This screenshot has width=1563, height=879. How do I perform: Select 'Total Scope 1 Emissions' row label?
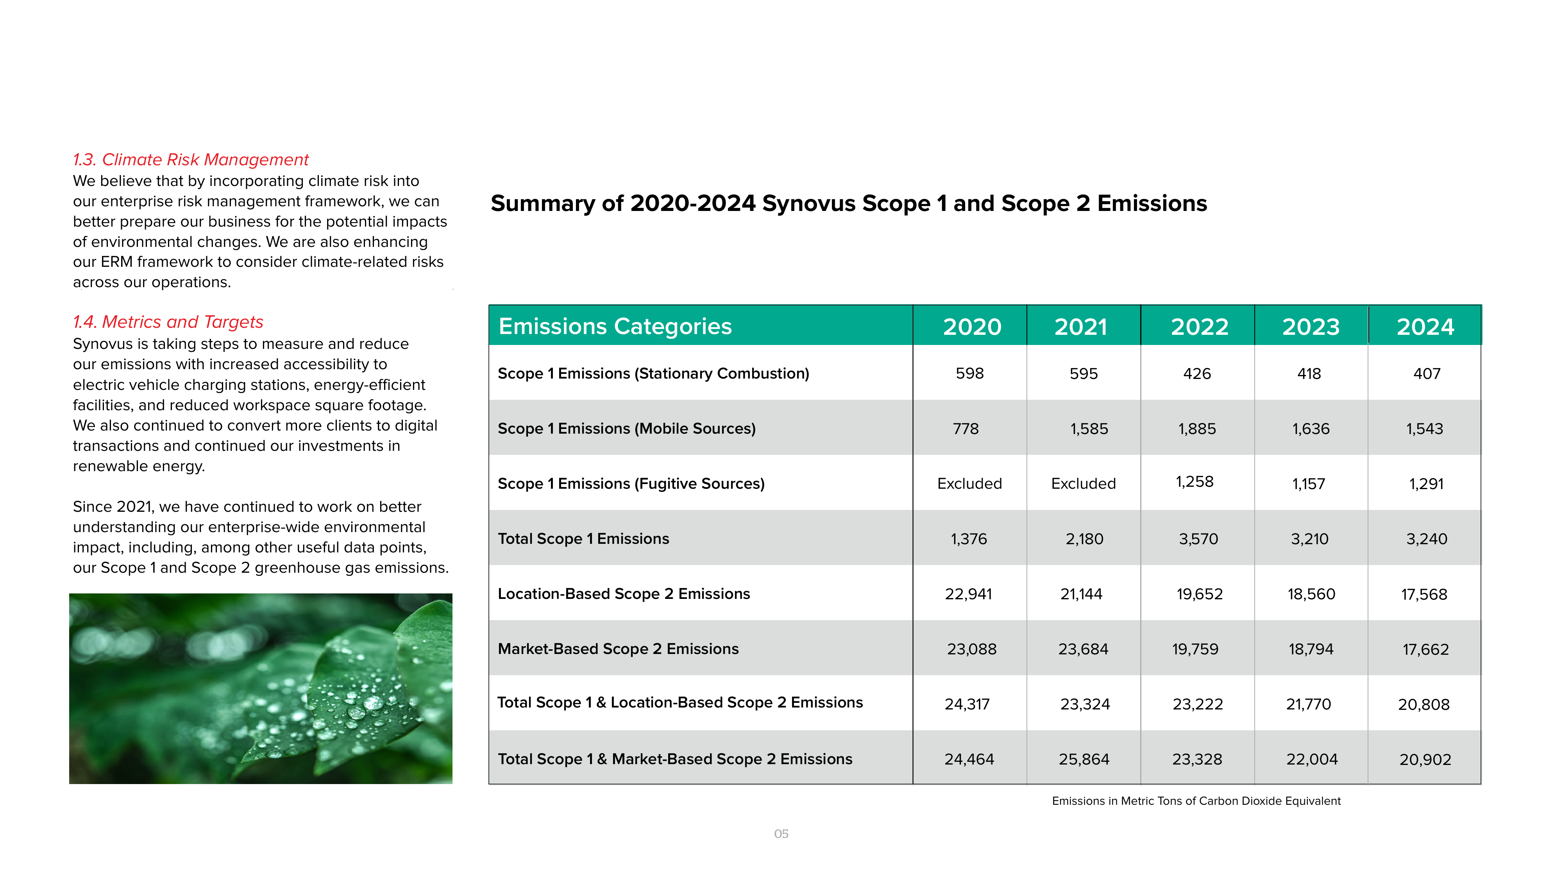pos(583,539)
